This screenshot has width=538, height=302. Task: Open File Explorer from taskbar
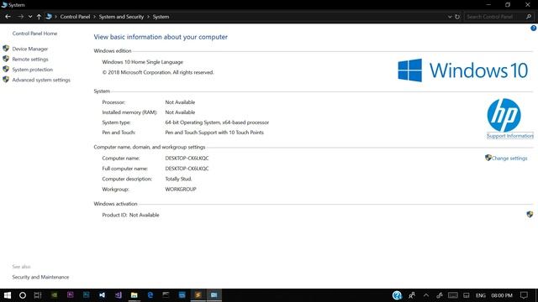(134, 295)
